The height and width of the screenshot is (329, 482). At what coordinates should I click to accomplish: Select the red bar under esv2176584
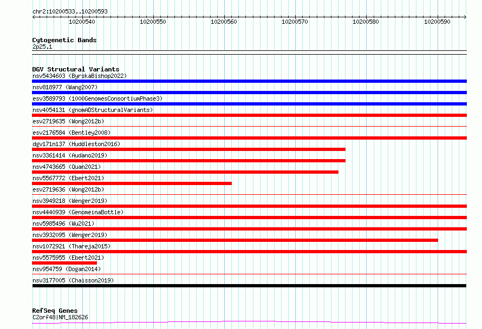[x=249, y=138]
